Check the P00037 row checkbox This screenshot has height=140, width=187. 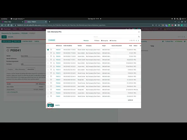pyautogui.click(x=48, y=53)
